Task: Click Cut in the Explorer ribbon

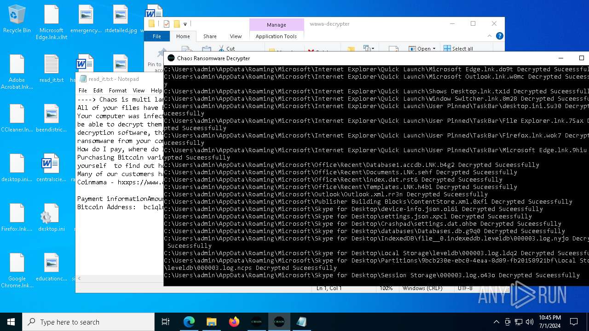Action: pyautogui.click(x=227, y=48)
